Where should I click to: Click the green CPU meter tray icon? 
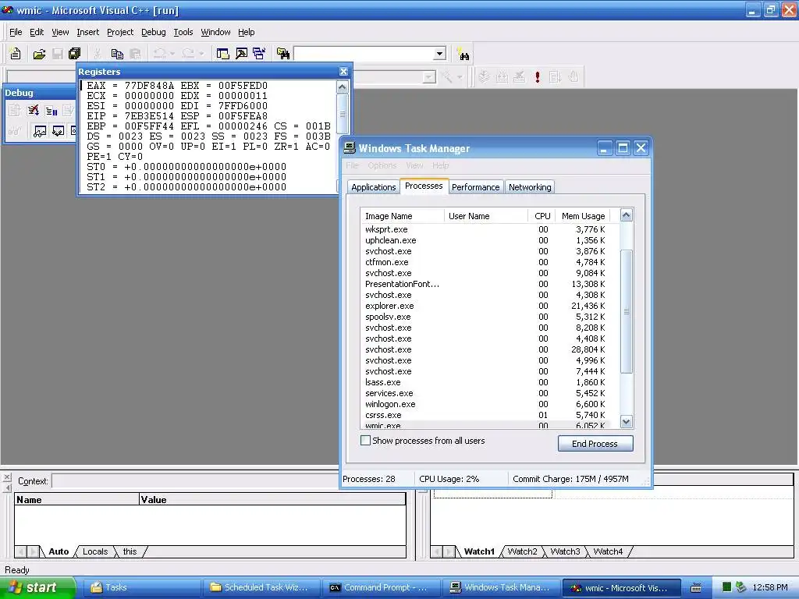pyautogui.click(x=727, y=587)
